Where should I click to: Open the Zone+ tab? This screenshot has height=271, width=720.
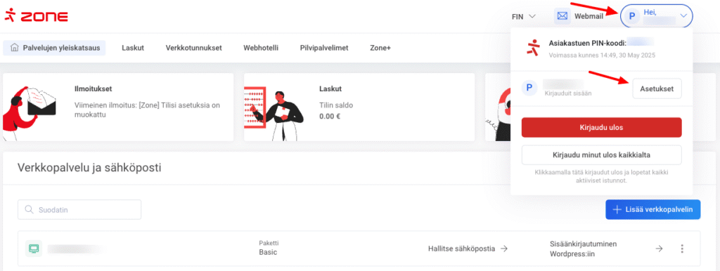[x=380, y=48]
